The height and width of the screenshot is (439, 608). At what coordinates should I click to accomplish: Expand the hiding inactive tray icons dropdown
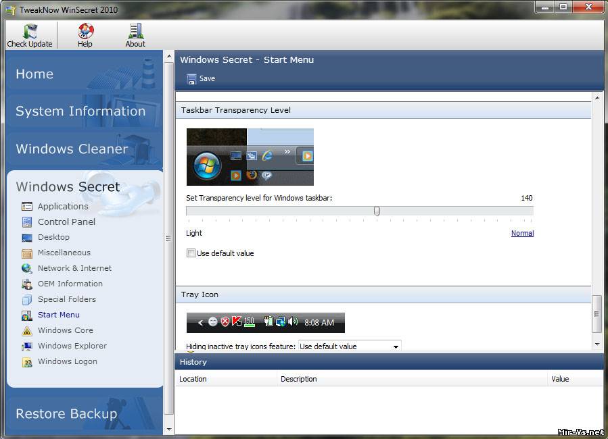tap(396, 346)
